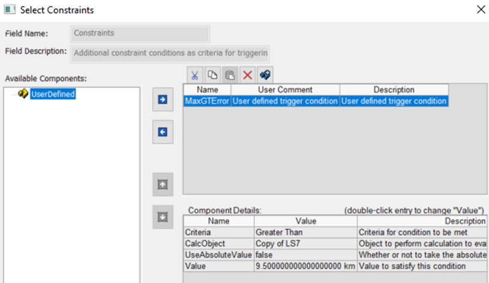This screenshot has width=489, height=283.
Task: Click the right arrow add-component button
Action: click(x=162, y=100)
